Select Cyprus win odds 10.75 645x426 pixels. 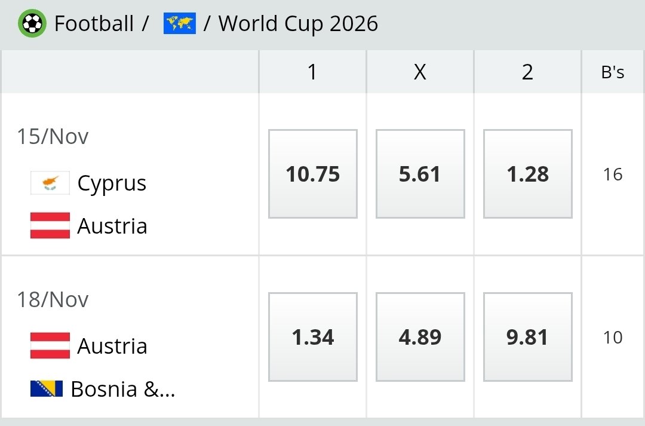(313, 174)
